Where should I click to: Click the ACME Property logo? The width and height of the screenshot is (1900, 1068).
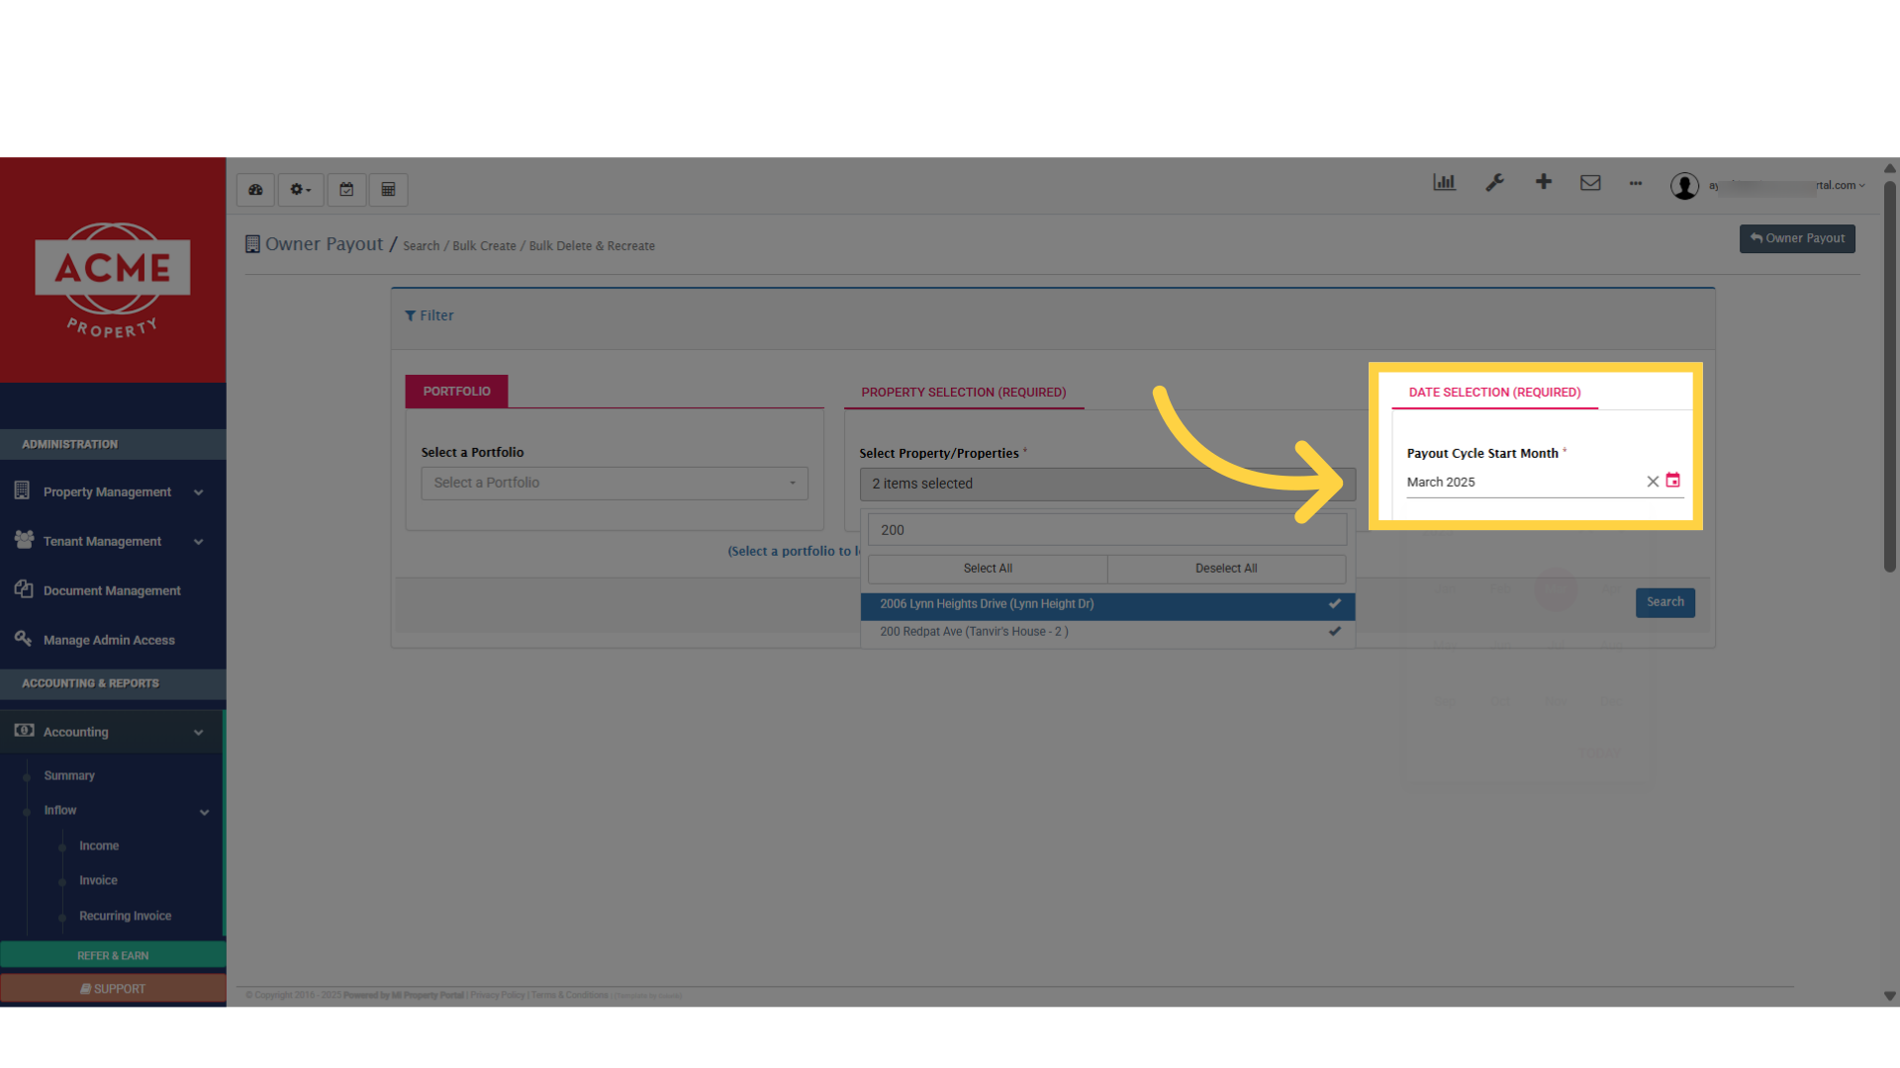point(113,281)
